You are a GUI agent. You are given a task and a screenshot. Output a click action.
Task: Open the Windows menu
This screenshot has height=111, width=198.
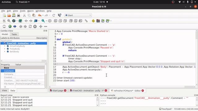pyautogui.click(x=40, y=11)
